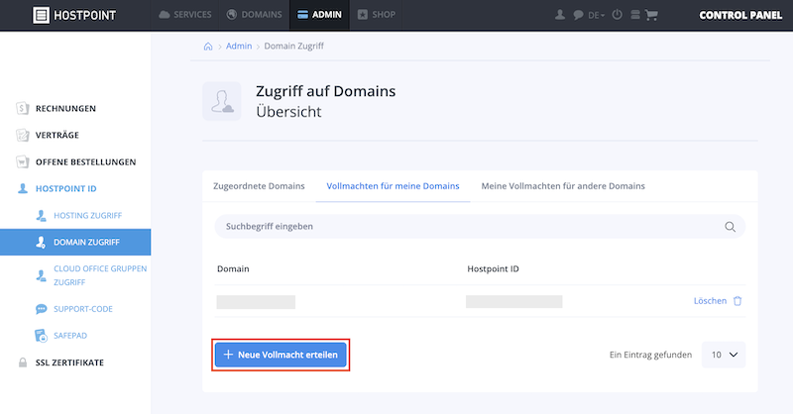Viewport: 793px width, 414px height.
Task: Select Hostpoint ID in the sidebar
Action: 65,188
